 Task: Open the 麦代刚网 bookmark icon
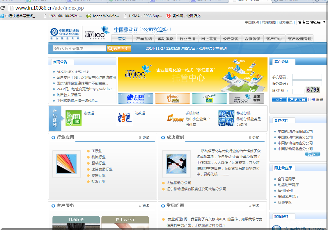(169, 16)
